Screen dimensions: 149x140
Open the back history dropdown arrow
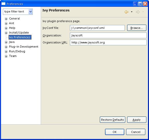coord(132,12)
